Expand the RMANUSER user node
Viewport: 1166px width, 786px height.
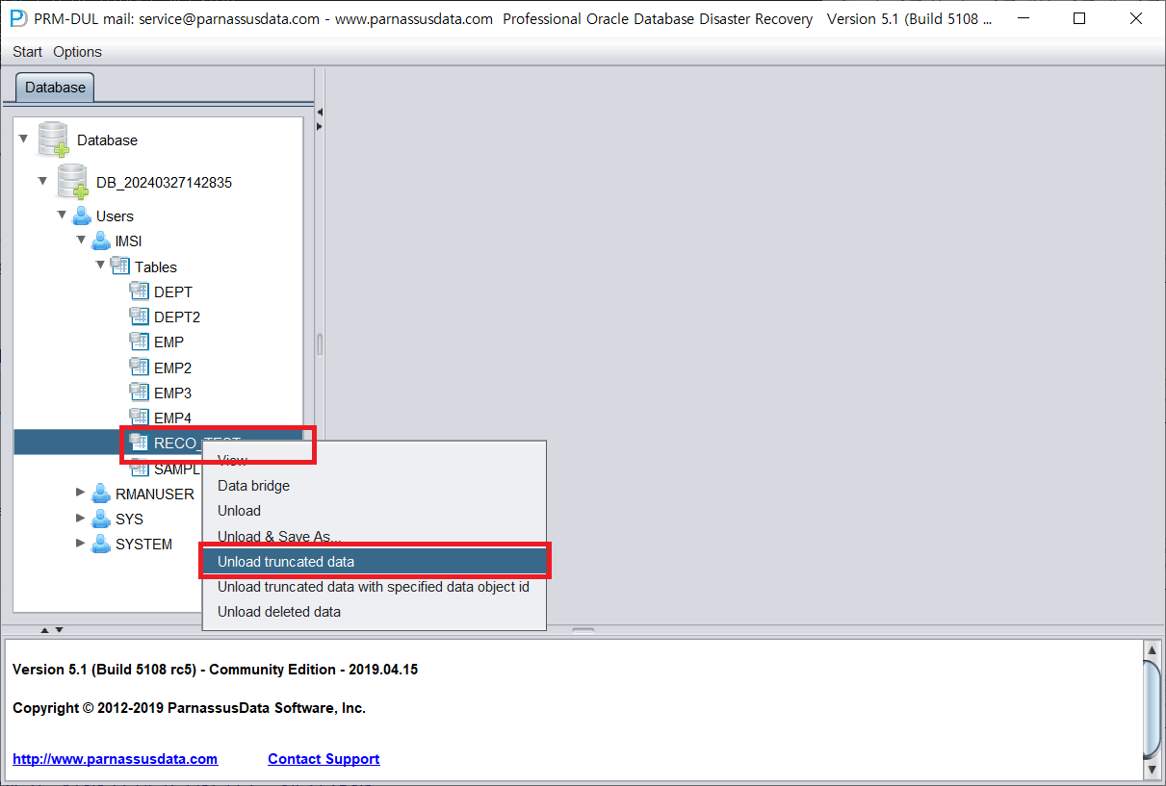coord(81,493)
